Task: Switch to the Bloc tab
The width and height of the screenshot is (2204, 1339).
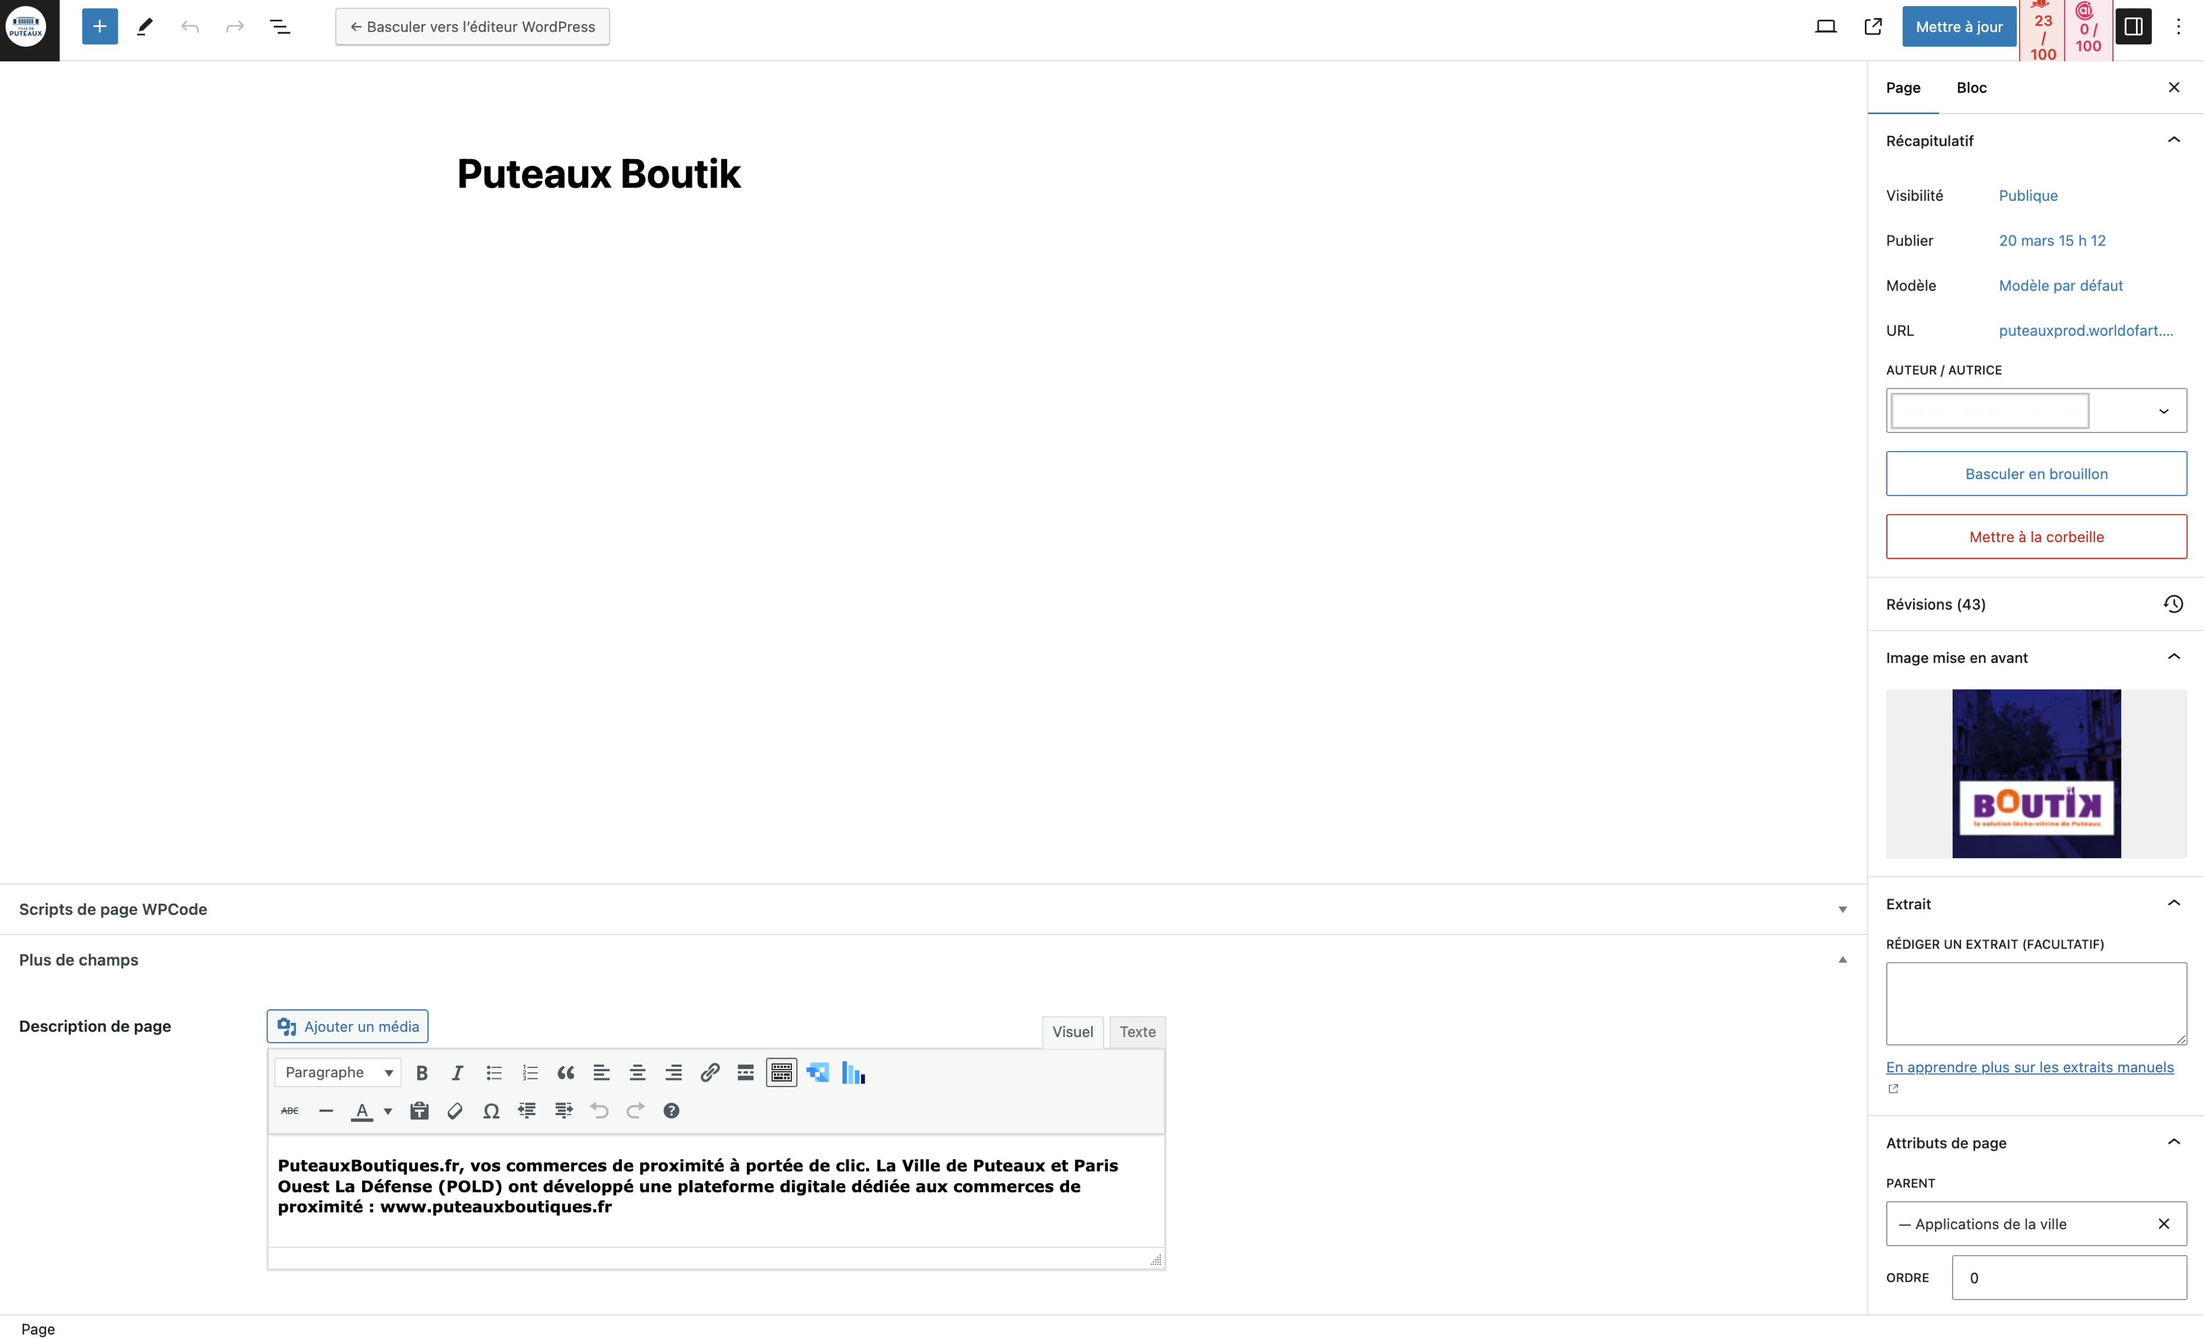Action: 1971,88
